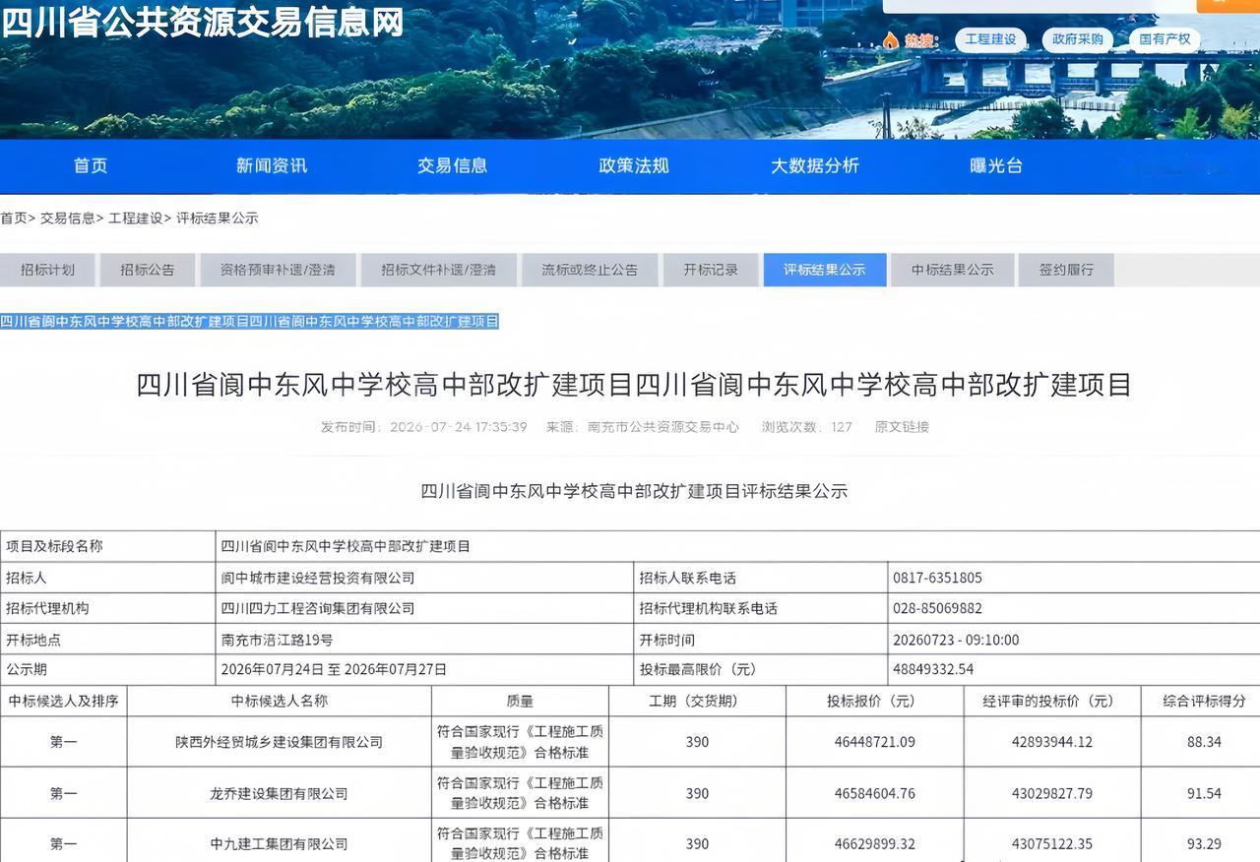Click 交易信息 in the breadcrumb

(x=68, y=218)
